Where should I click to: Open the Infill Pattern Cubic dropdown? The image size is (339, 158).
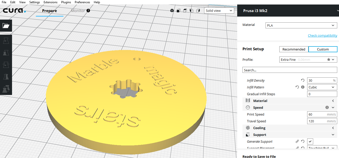322,87
